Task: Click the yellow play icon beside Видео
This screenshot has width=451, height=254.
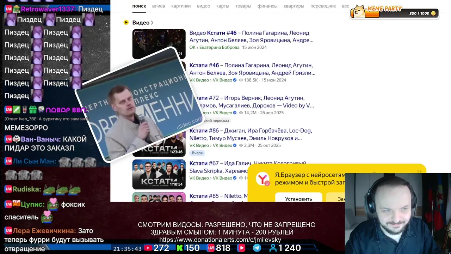Action: click(126, 23)
